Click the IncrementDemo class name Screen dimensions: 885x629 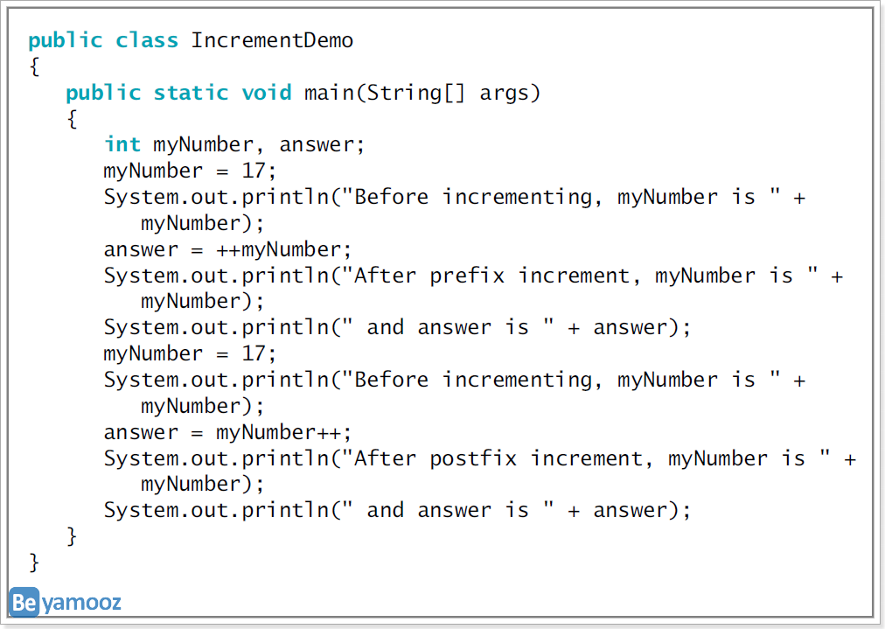[272, 40]
